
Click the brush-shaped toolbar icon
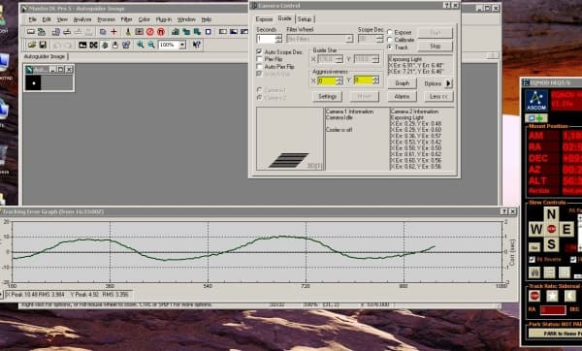[128, 32]
